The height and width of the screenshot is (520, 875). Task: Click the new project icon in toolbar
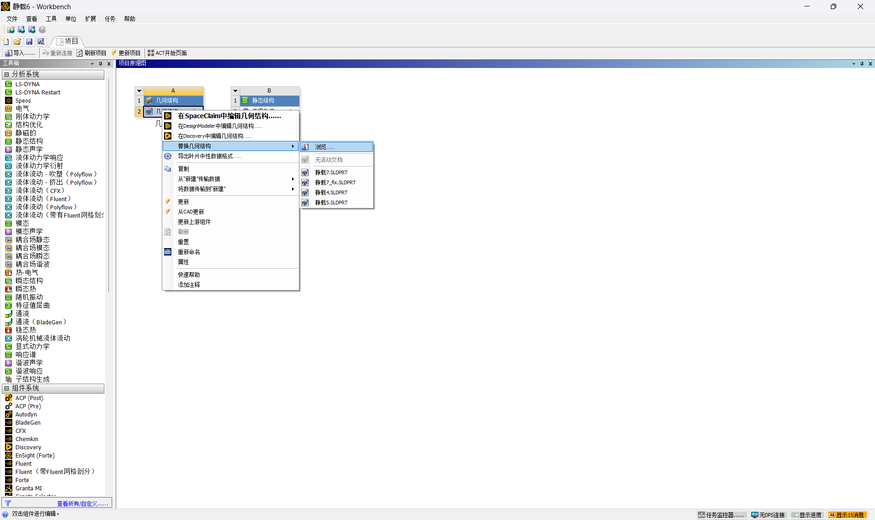6,42
